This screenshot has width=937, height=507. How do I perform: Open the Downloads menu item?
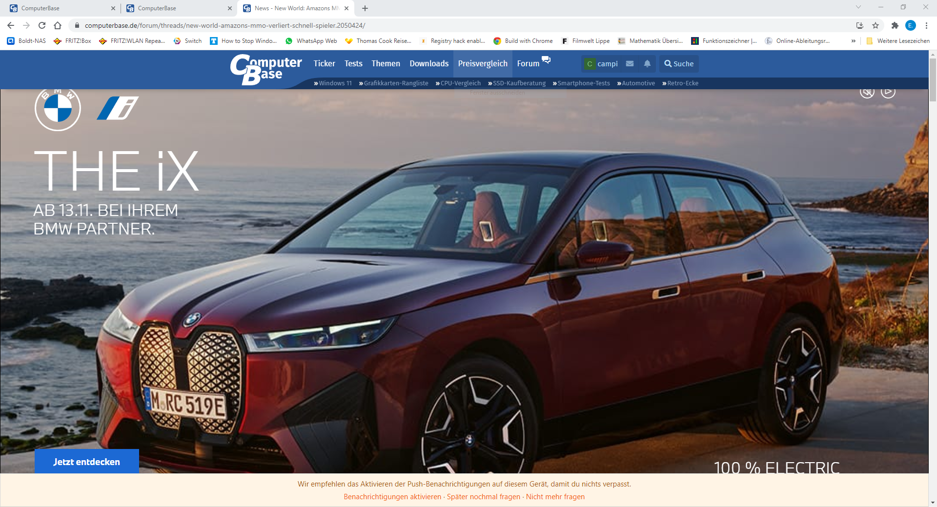429,64
